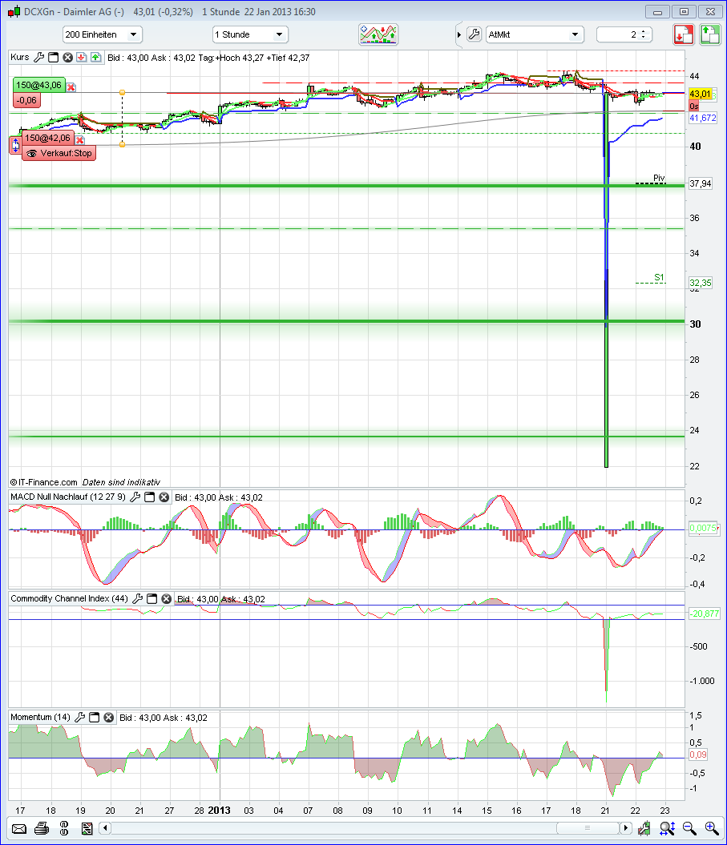This screenshot has height=845, width=727.
Task: Click the horizontal scrollbar left arrow
Action: (105, 827)
